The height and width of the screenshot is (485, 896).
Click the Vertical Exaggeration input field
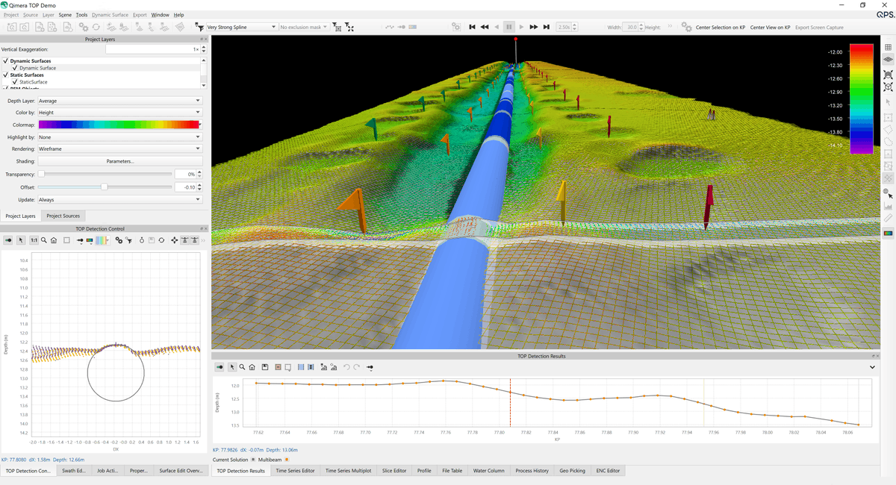pos(153,49)
